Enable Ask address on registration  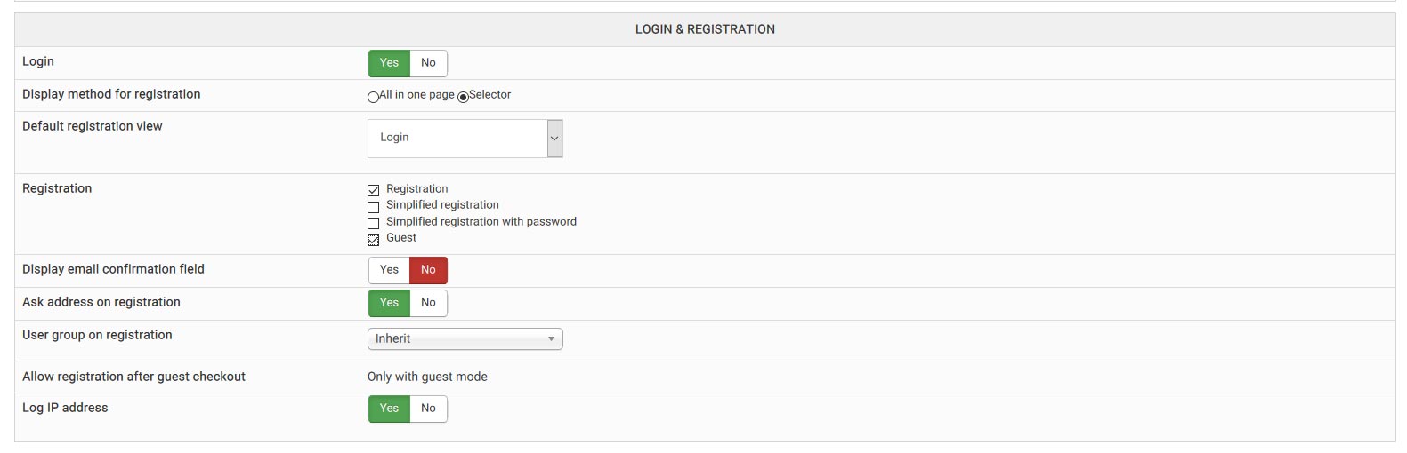coord(389,303)
